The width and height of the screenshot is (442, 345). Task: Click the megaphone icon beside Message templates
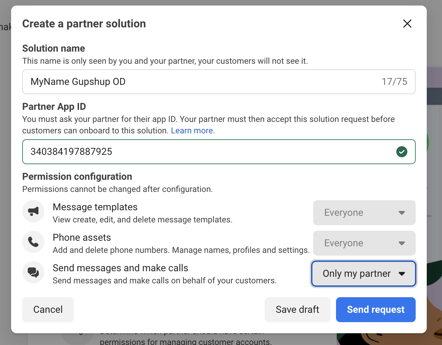click(x=33, y=211)
